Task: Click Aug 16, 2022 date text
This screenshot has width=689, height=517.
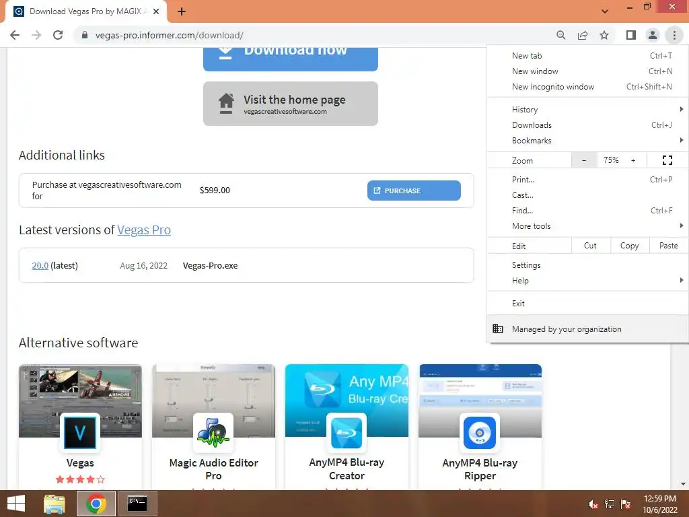Action: (144, 265)
